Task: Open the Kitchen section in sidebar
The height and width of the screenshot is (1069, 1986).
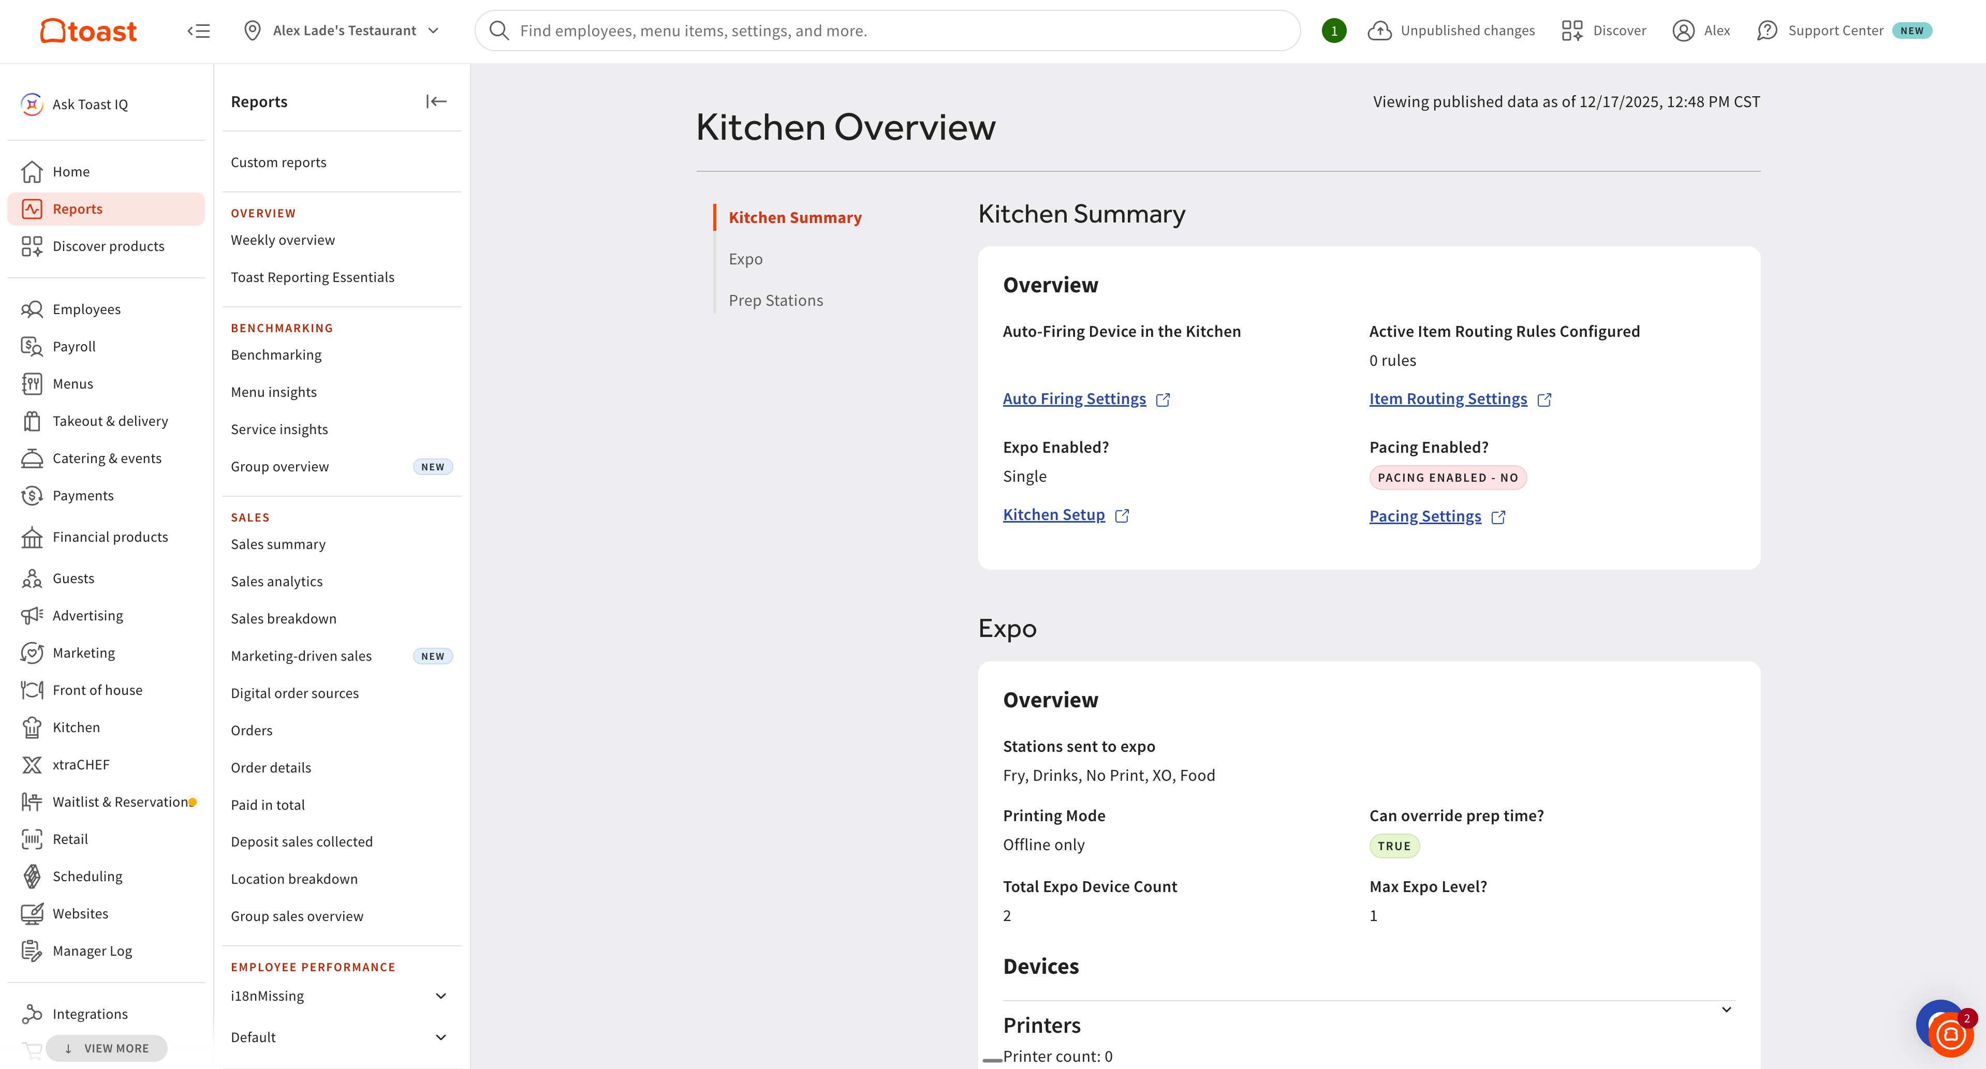Action: tap(76, 727)
